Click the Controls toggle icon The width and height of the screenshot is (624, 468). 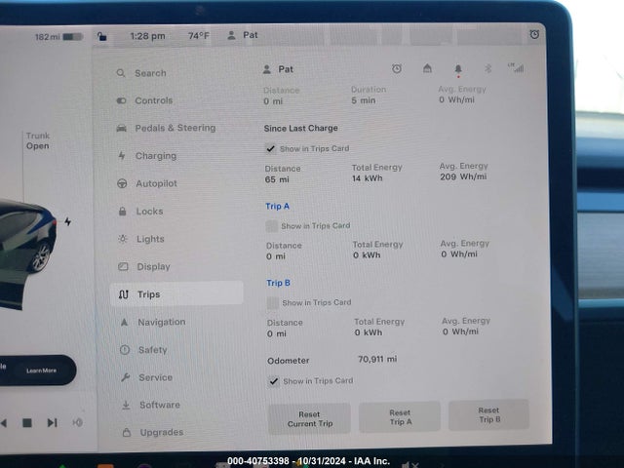(x=121, y=100)
